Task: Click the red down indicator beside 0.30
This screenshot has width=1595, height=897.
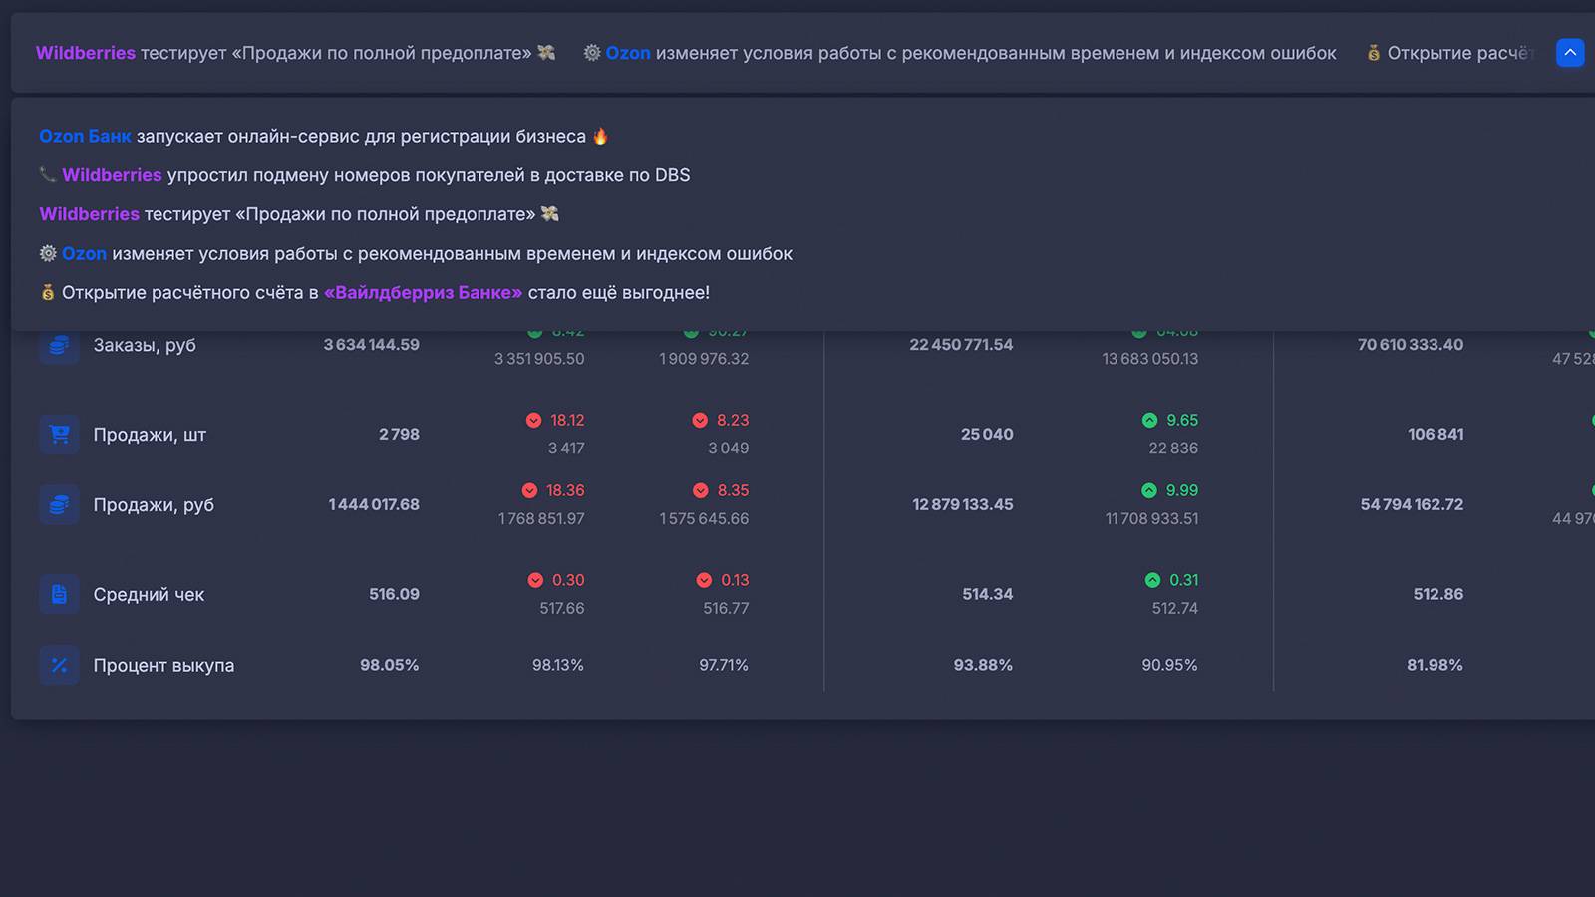Action: (x=536, y=581)
